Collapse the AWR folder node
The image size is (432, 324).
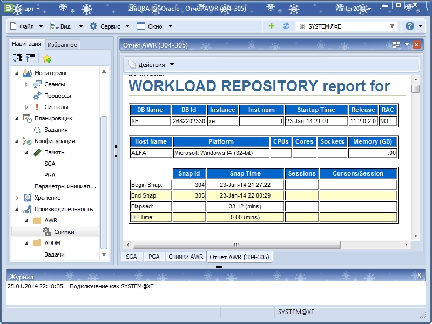pyautogui.click(x=26, y=220)
